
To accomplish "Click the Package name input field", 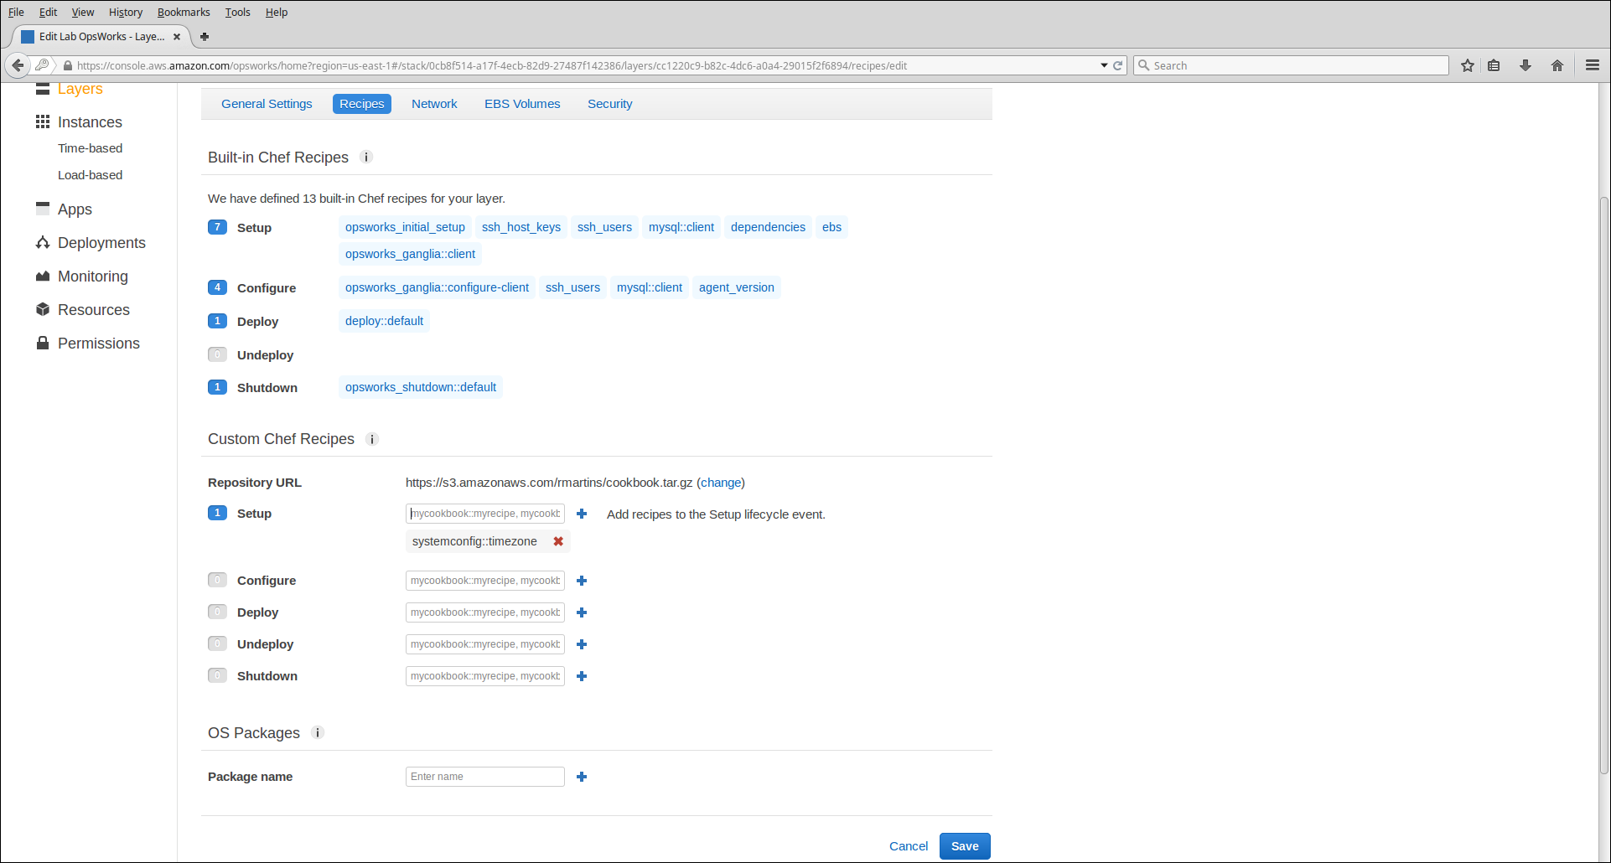I will (x=484, y=777).
